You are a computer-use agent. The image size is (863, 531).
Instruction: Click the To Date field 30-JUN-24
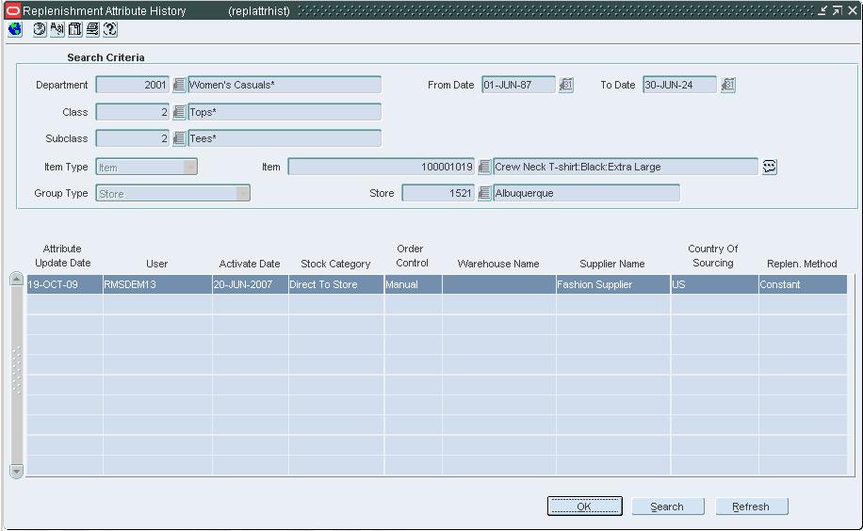679,85
